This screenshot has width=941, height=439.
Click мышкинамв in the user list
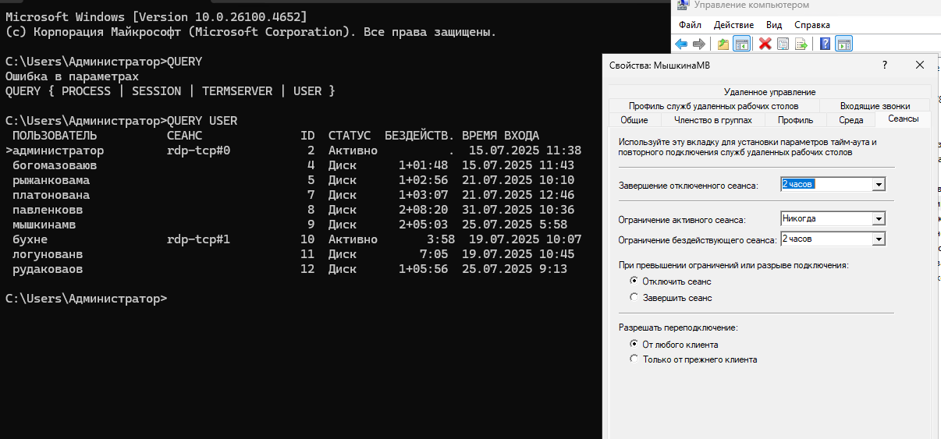(x=44, y=225)
